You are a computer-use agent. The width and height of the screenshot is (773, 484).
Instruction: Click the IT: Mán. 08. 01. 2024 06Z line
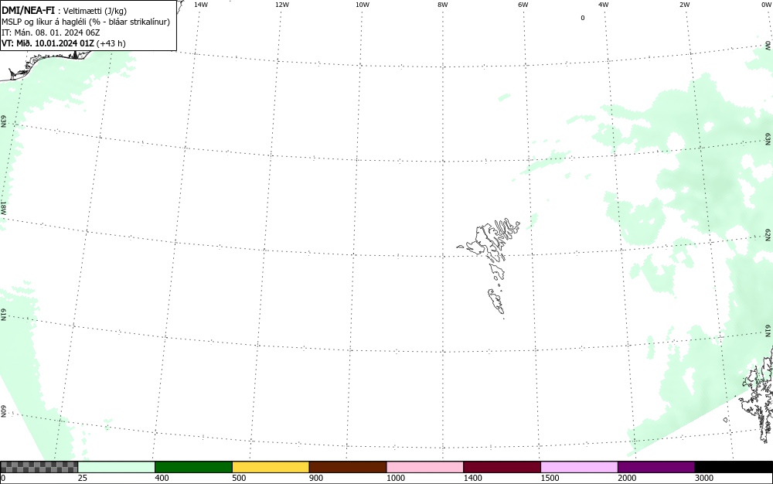point(51,32)
